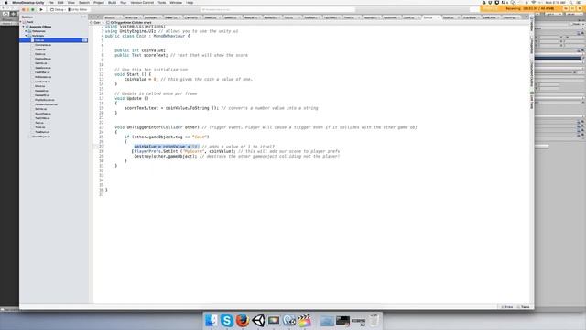Open the Properties side pad tab
This screenshot has width=586, height=330.
click(x=532, y=45)
